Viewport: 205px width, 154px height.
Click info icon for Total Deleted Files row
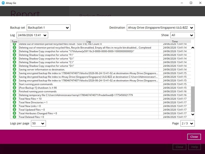[15, 117]
